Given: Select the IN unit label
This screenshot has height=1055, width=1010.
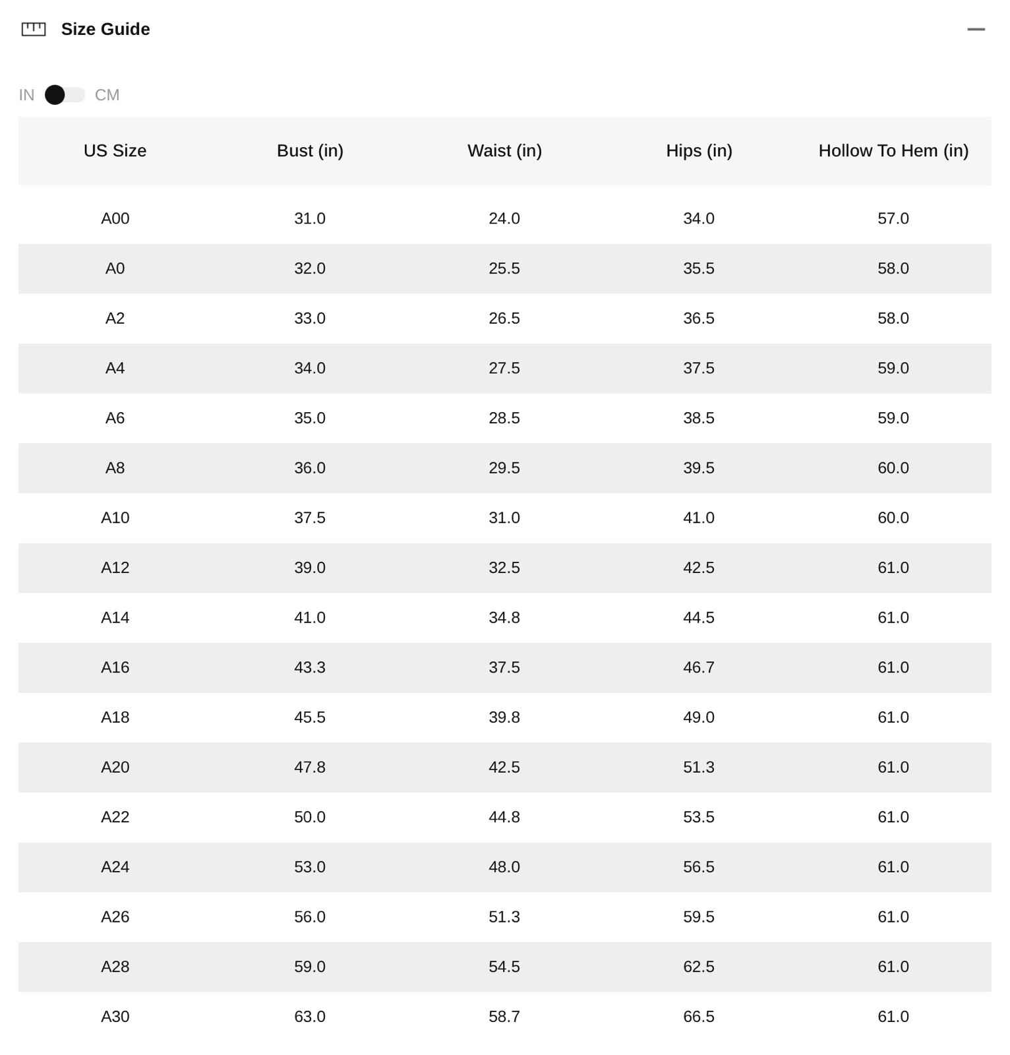Looking at the screenshot, I should click(26, 95).
